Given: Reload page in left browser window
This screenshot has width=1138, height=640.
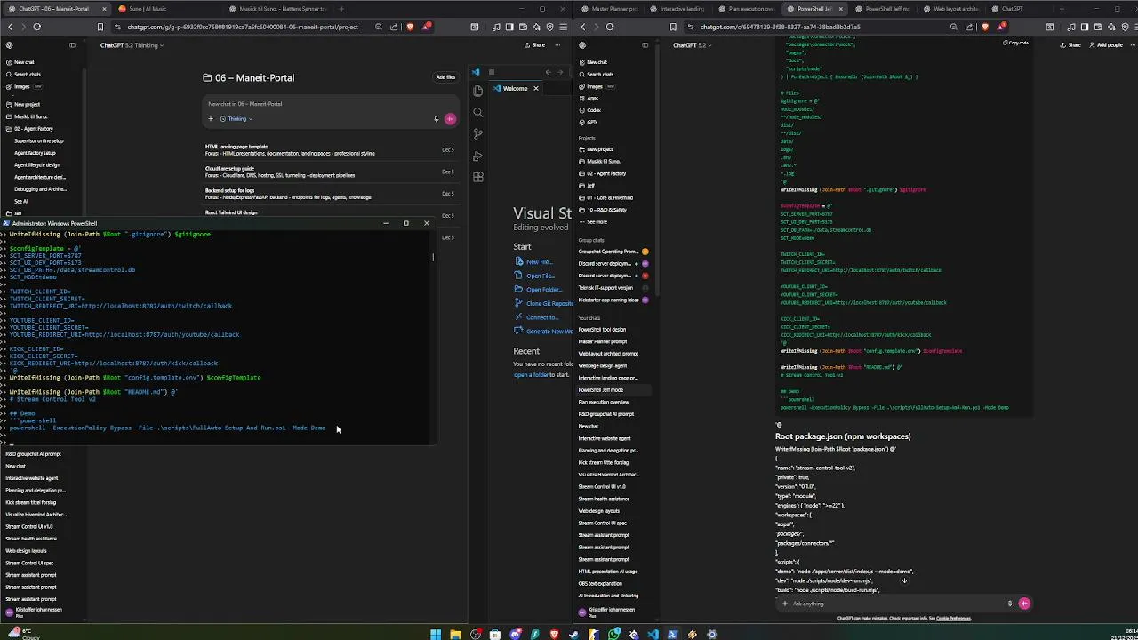Looking at the screenshot, I should pyautogui.click(x=36, y=27).
